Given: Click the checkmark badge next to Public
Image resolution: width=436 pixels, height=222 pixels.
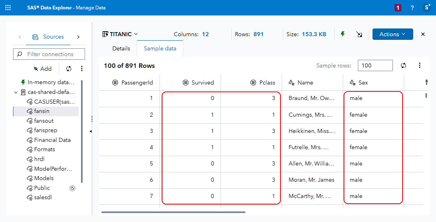Looking at the screenshot, I should (72, 188).
